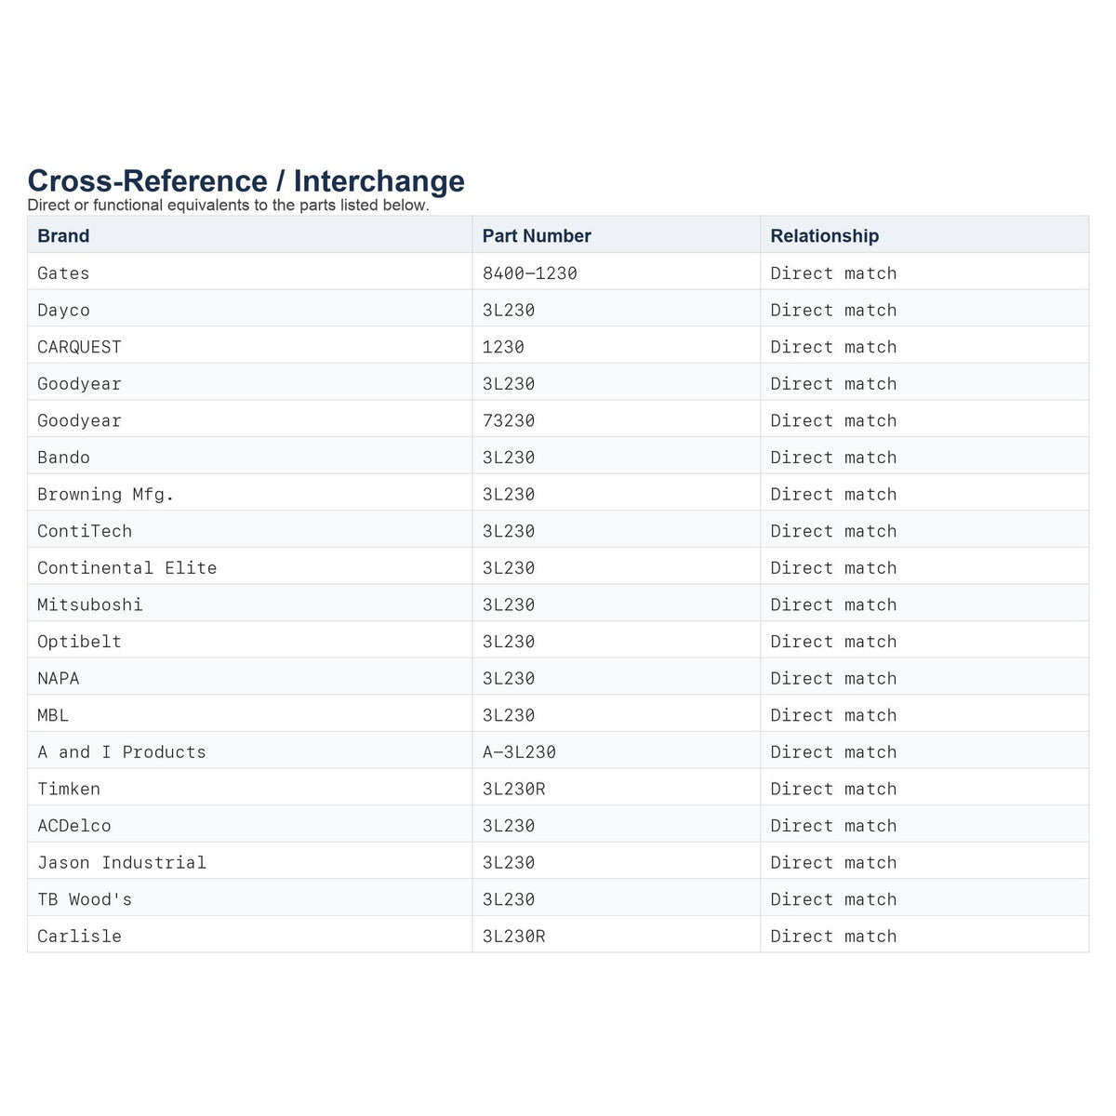Click Goodyear in the 73230 row
The image size is (1116, 1116).
click(x=79, y=421)
